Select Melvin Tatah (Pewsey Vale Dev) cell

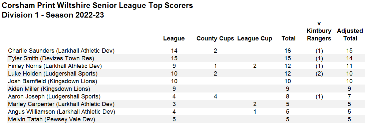(51, 120)
